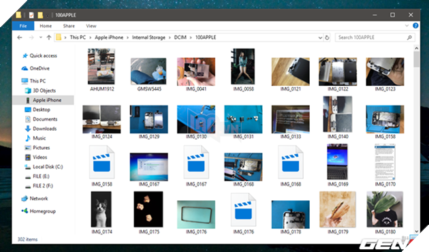Select the IMG_0121 thumbnail
This screenshot has width=429, height=252.
[291, 72]
